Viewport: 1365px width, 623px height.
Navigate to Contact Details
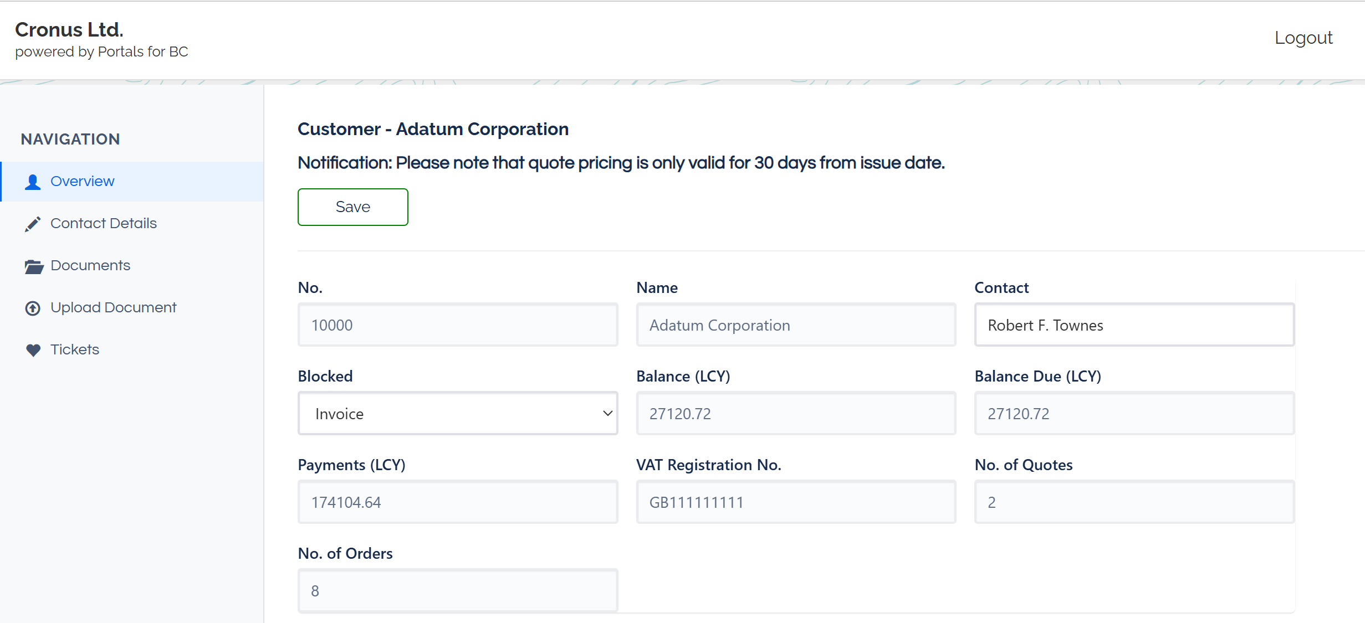pyautogui.click(x=104, y=223)
